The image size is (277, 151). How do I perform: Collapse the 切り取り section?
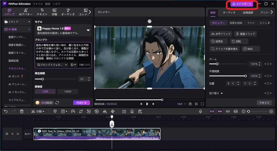click(222, 93)
